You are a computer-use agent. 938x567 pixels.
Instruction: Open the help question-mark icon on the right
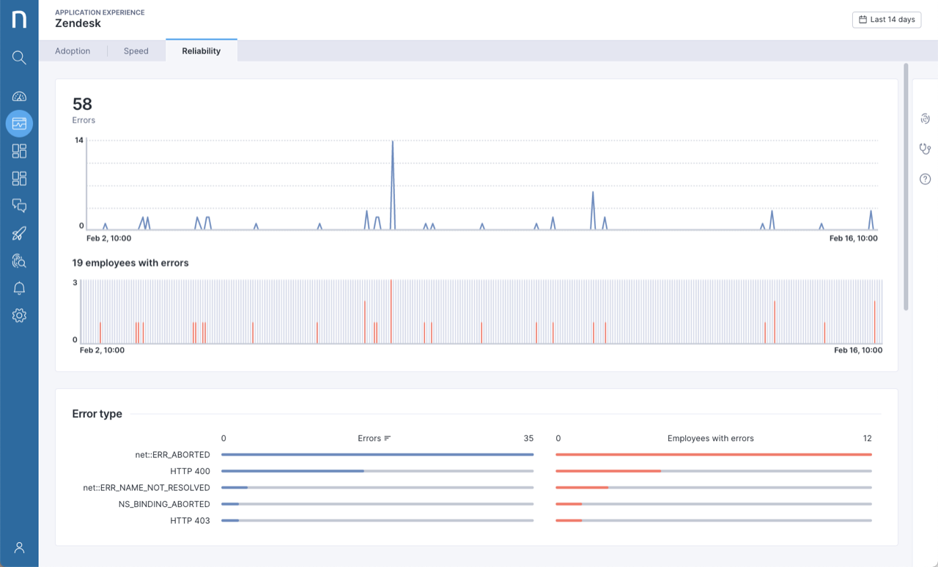925,179
